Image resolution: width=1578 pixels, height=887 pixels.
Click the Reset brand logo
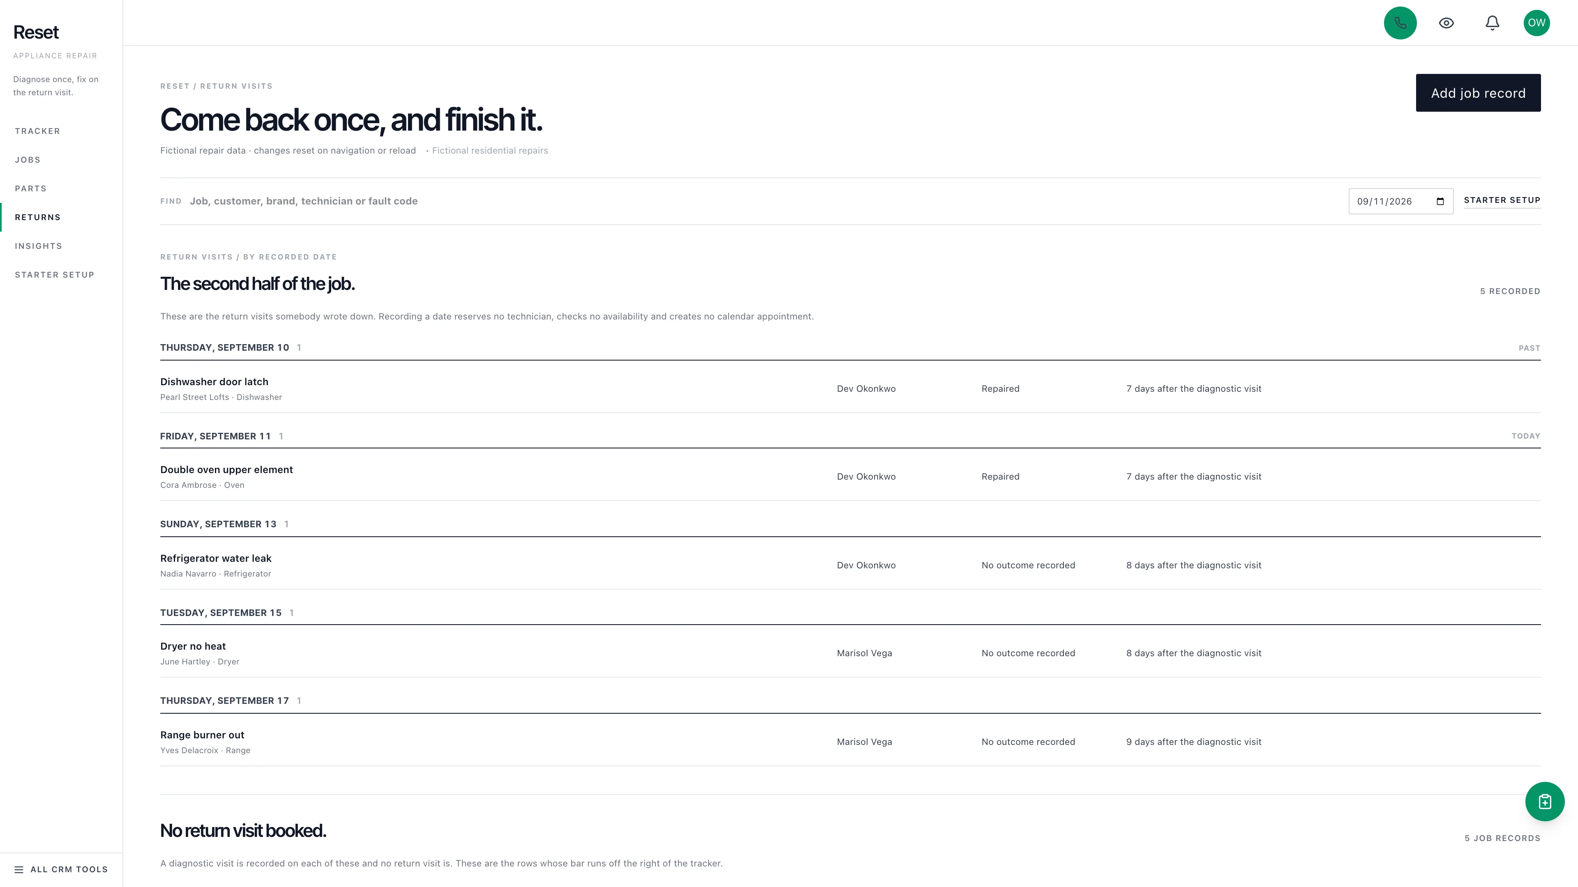[x=36, y=32]
